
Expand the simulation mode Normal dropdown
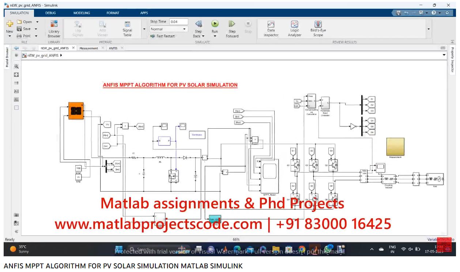[184, 29]
